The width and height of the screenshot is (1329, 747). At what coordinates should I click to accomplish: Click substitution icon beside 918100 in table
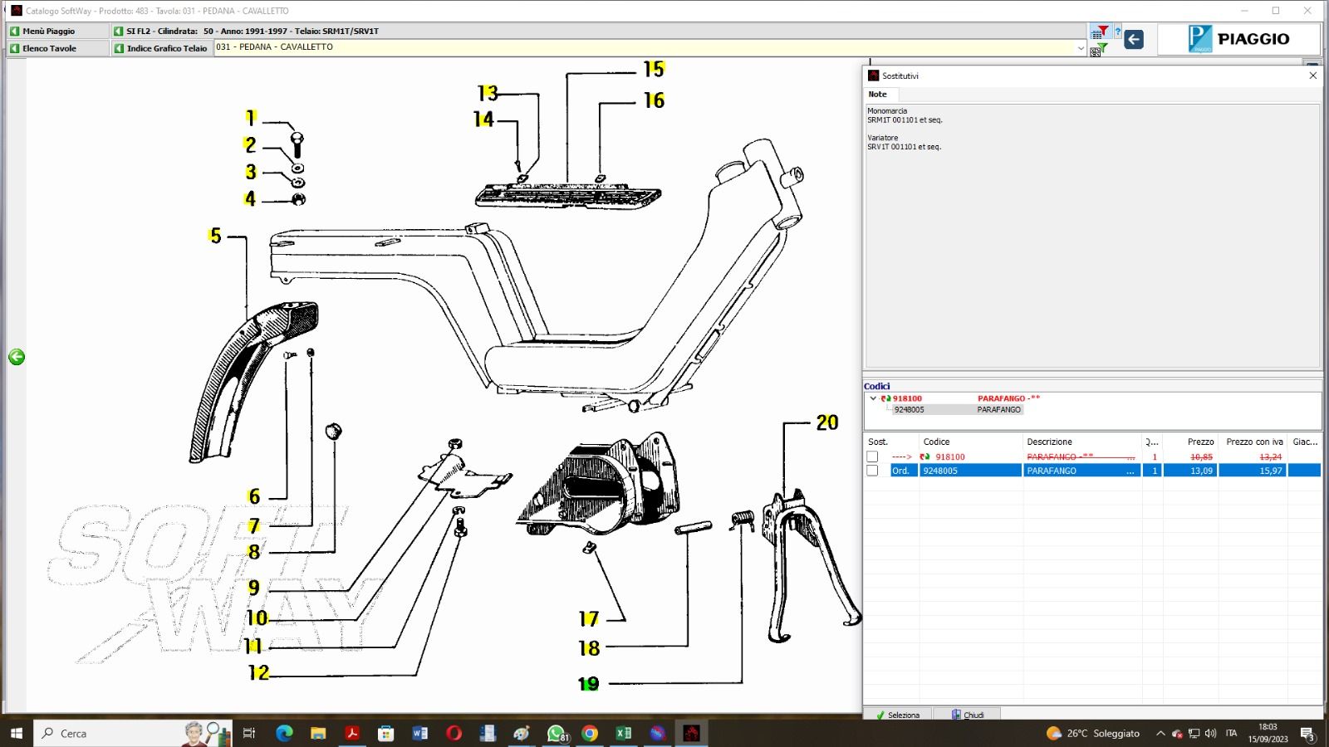924,456
